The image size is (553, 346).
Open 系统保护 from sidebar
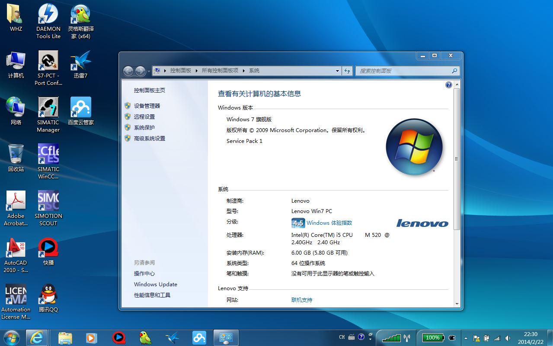click(x=144, y=127)
